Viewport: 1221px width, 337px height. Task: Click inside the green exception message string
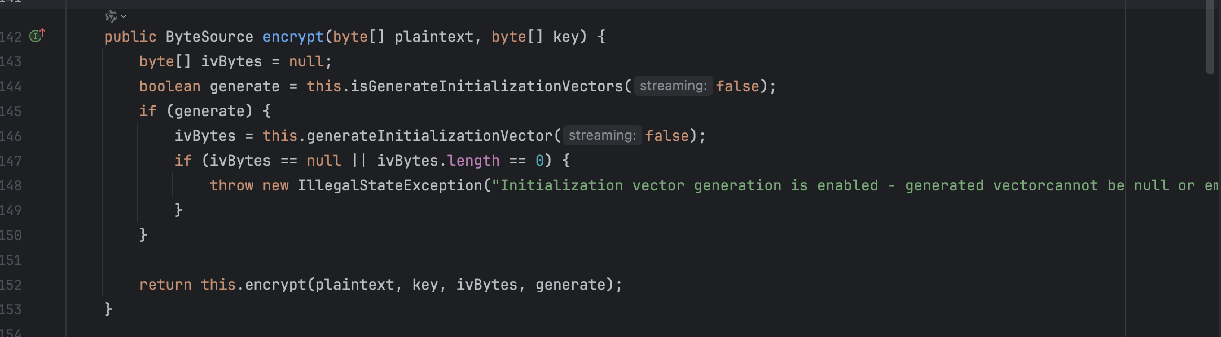coord(734,185)
